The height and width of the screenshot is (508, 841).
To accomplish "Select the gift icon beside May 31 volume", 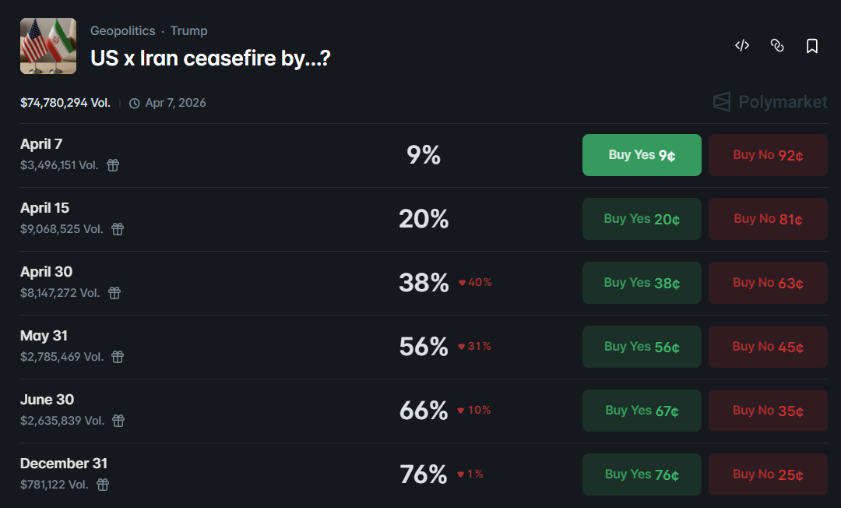I will coord(117,357).
